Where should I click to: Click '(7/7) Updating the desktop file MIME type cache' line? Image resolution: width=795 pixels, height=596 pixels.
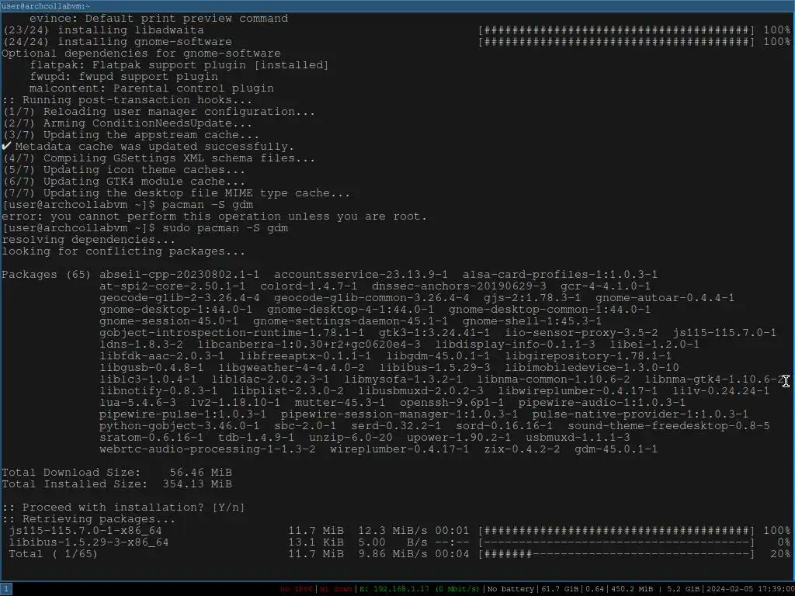click(x=176, y=193)
